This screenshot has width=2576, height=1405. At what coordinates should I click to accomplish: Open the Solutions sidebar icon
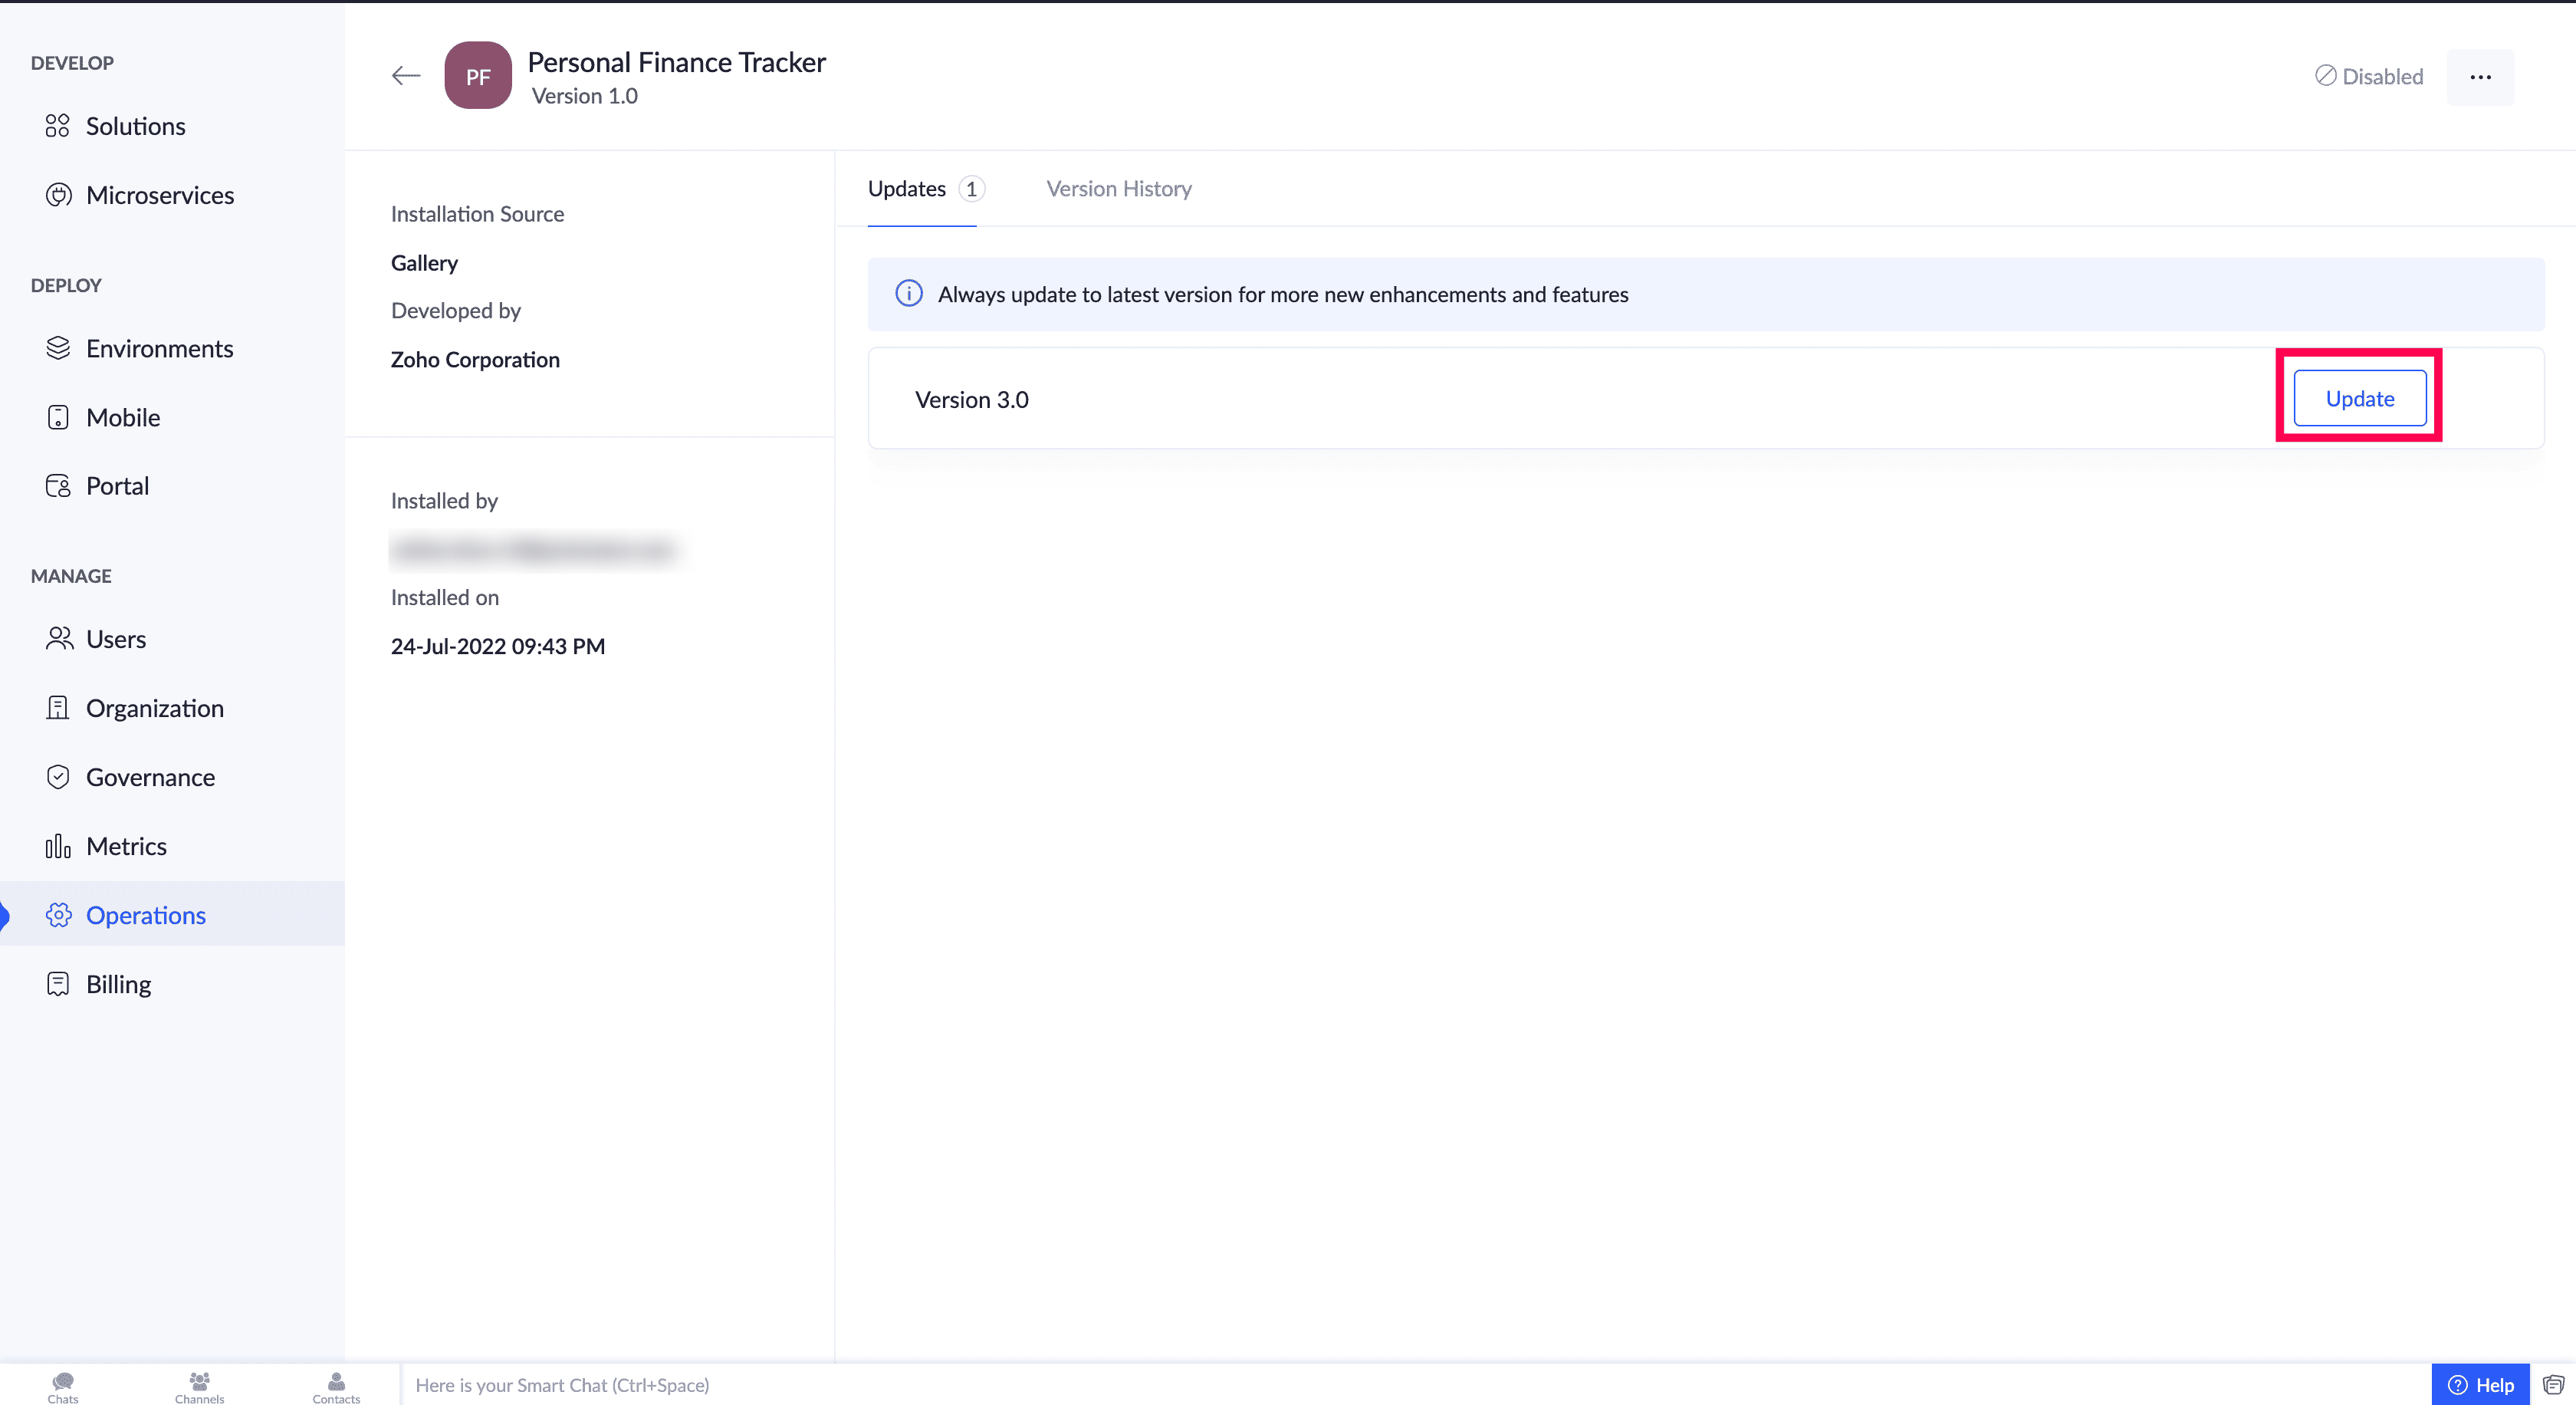pyautogui.click(x=58, y=126)
